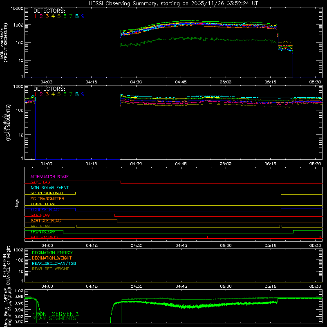The height and width of the screenshot is (327, 327).
Task: Click the DETECTORS: label in the rear segments panel
Action: click(x=49, y=89)
